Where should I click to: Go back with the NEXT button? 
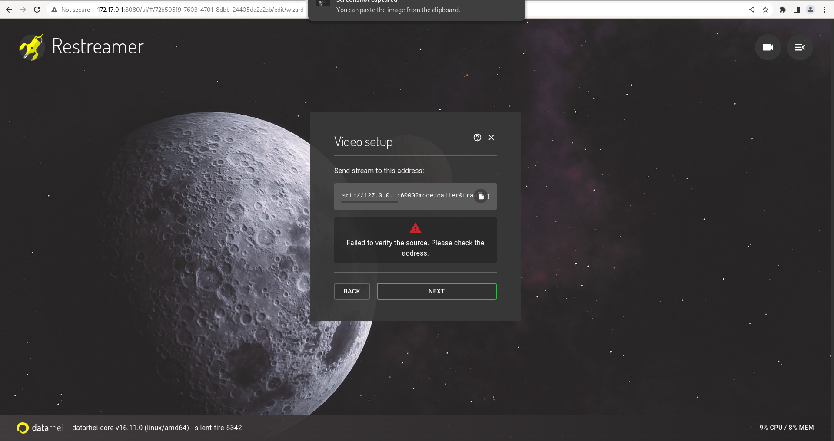coord(436,291)
